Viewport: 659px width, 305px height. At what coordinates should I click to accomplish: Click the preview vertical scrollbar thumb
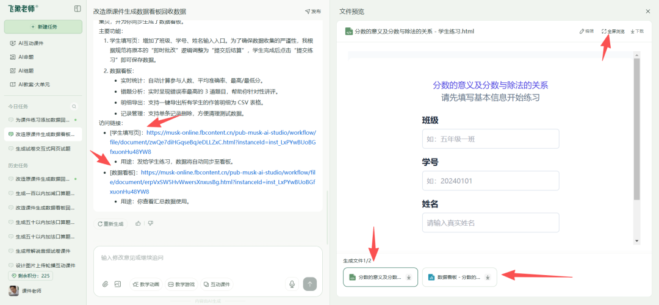pyautogui.click(x=636, y=129)
